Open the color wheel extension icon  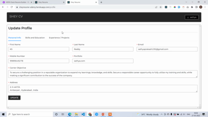(175, 7)
